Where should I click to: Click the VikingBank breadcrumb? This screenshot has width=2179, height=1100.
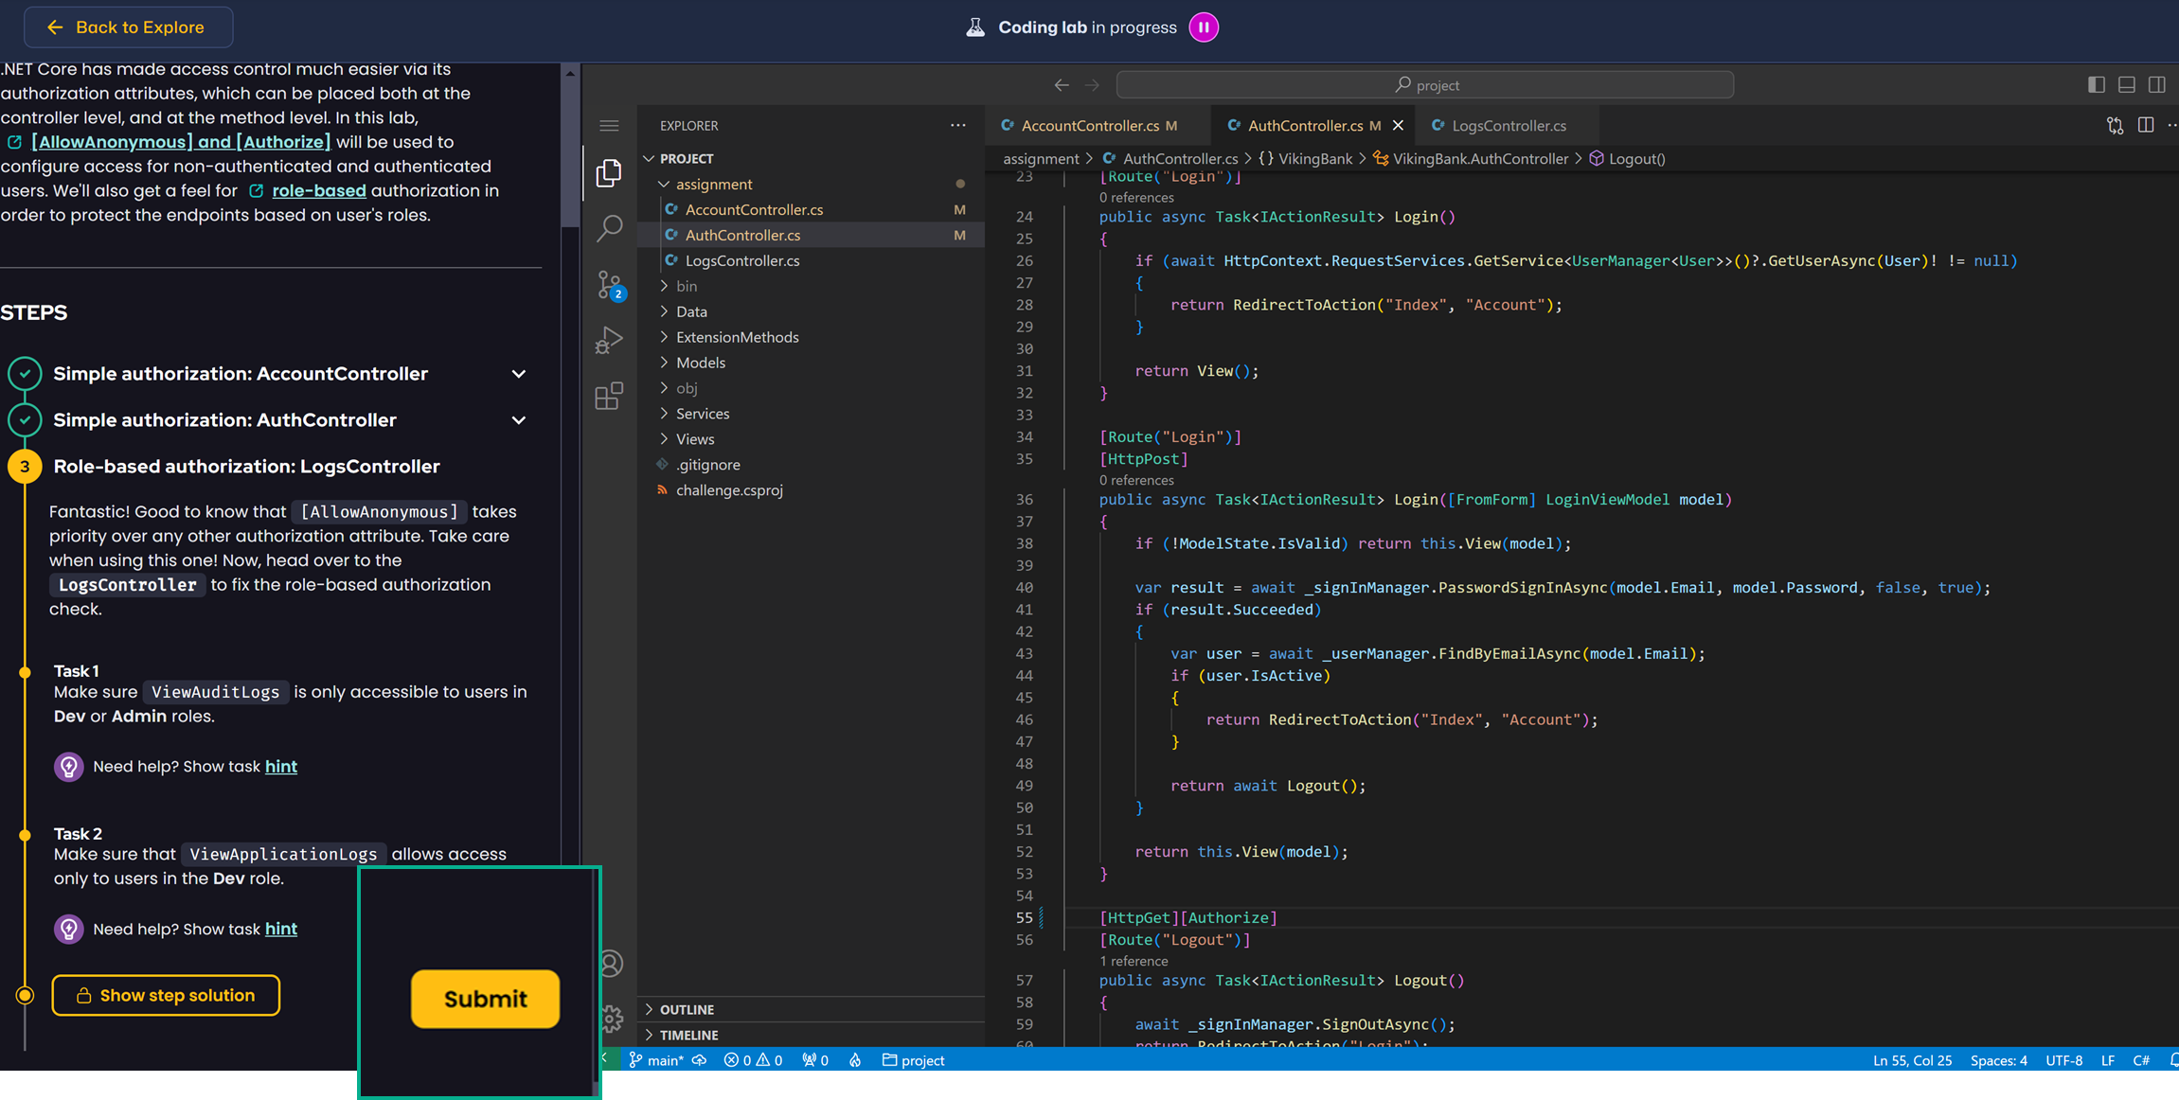[x=1306, y=159]
